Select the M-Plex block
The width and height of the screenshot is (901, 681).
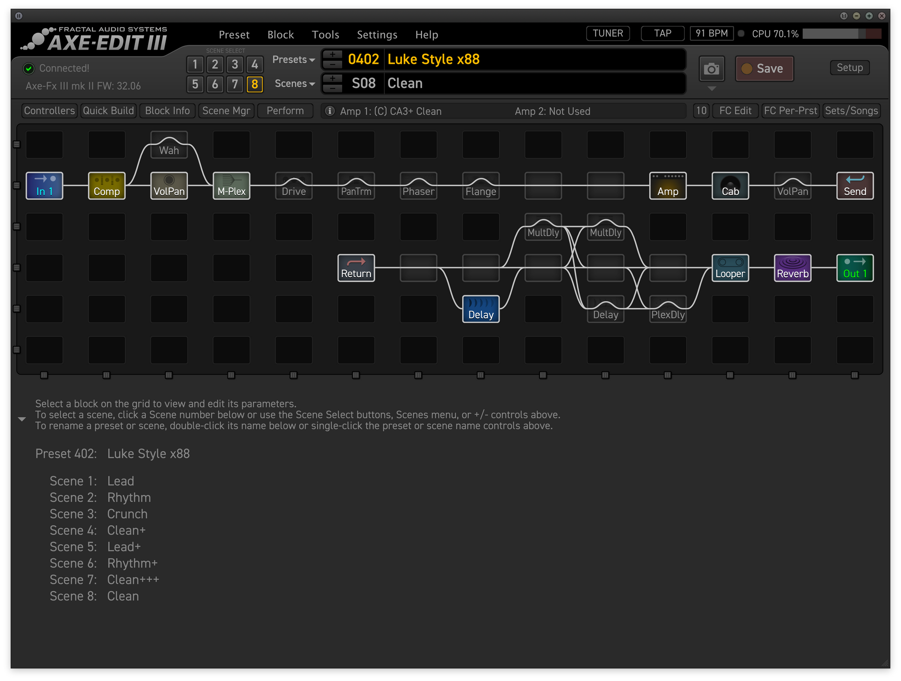232,186
